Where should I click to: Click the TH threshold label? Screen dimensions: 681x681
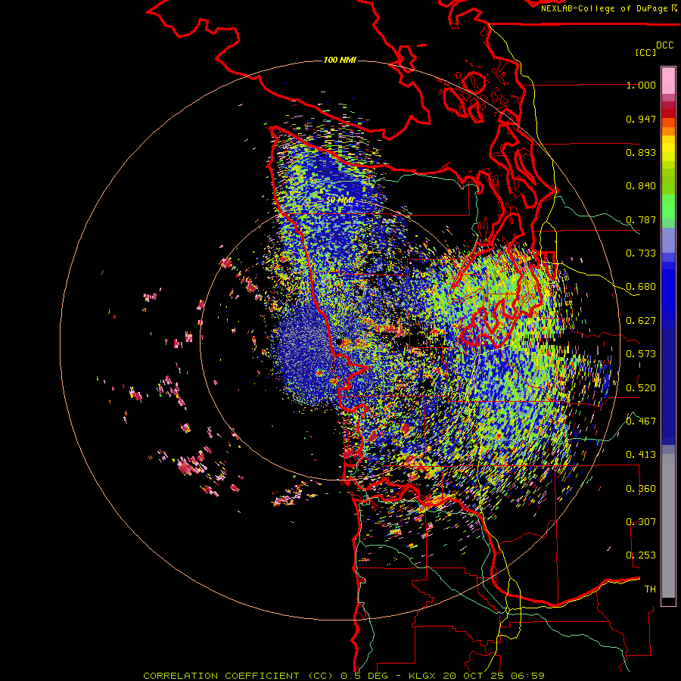point(650,589)
